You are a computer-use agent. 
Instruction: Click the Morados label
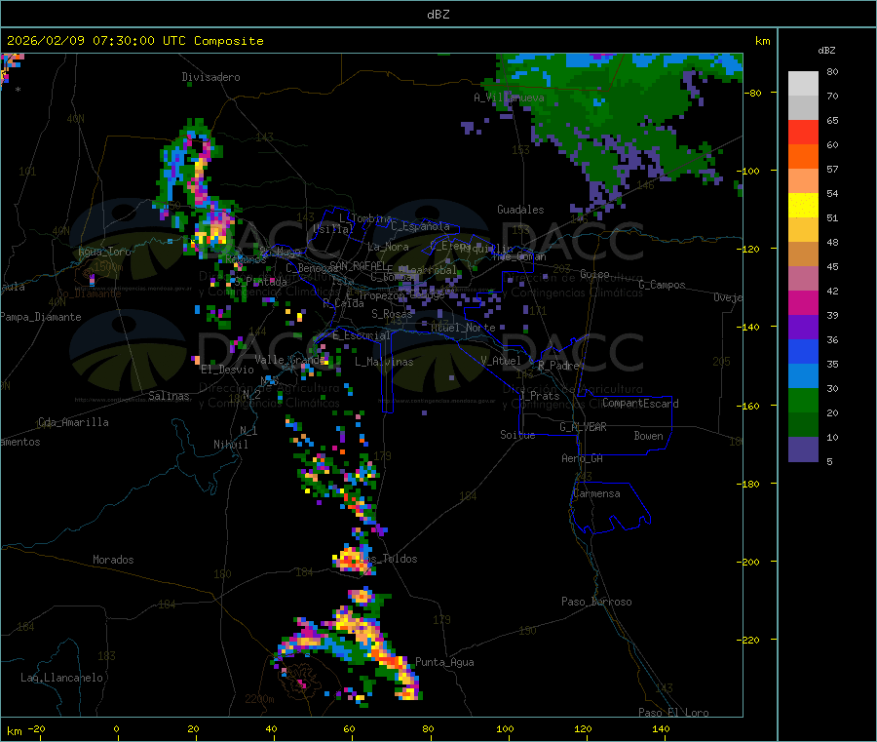click(113, 560)
